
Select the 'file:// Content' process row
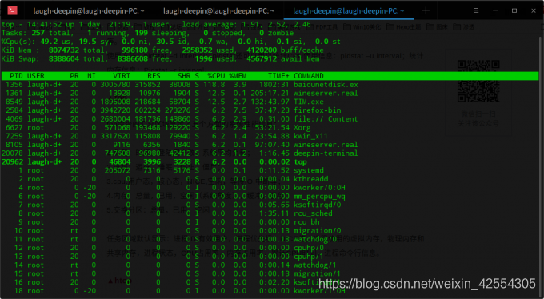(x=270, y=119)
